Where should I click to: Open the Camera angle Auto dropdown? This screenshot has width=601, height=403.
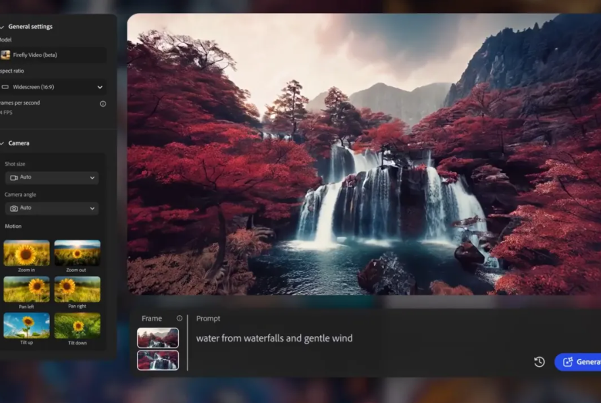(x=52, y=208)
